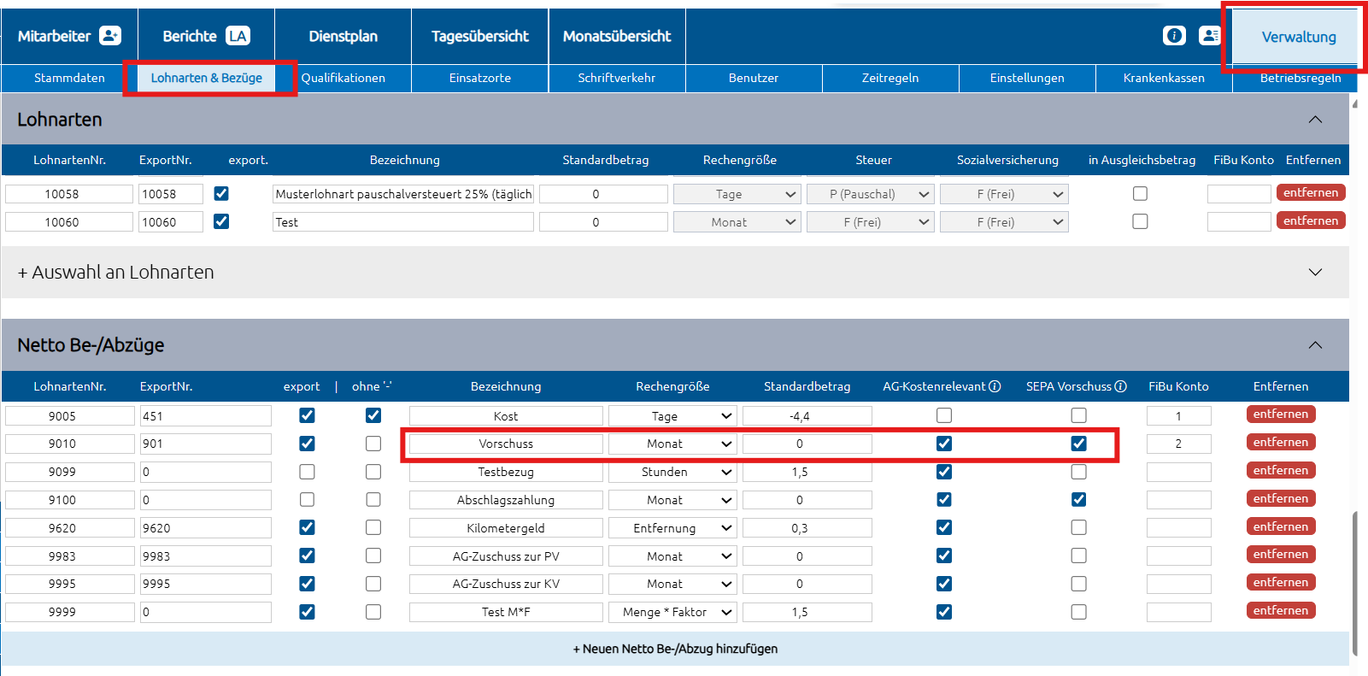This screenshot has width=1368, height=676.
Task: Click the user profile card icon
Action: (1209, 36)
